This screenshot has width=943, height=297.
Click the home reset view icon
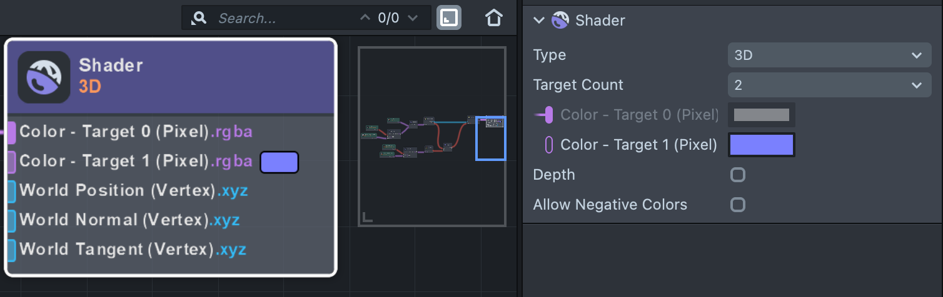[494, 17]
